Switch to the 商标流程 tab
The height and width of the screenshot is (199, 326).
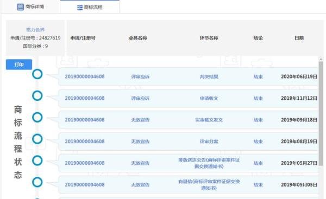[90, 7]
